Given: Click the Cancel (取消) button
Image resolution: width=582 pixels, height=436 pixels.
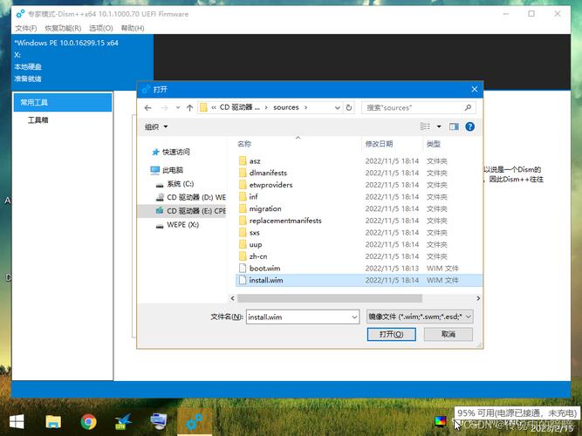Looking at the screenshot, I should pos(448,334).
